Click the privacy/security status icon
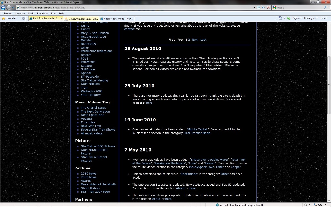The width and height of the screenshot is (331, 207). pyautogui.click(x=305, y=205)
